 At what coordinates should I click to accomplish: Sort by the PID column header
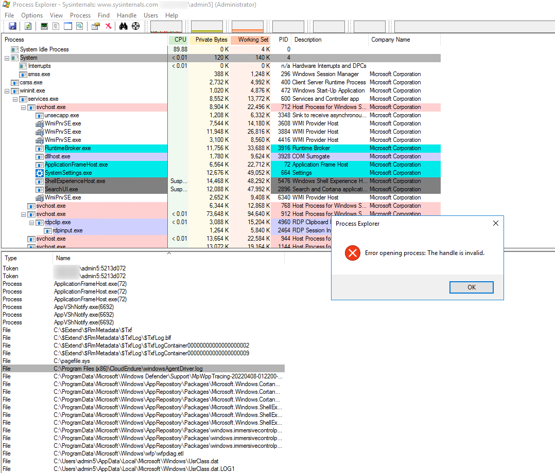tap(282, 40)
